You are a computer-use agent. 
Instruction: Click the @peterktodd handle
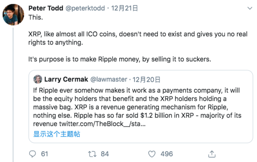[x=85, y=8]
